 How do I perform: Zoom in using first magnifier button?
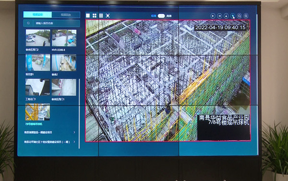pyautogui.click(x=239, y=16)
